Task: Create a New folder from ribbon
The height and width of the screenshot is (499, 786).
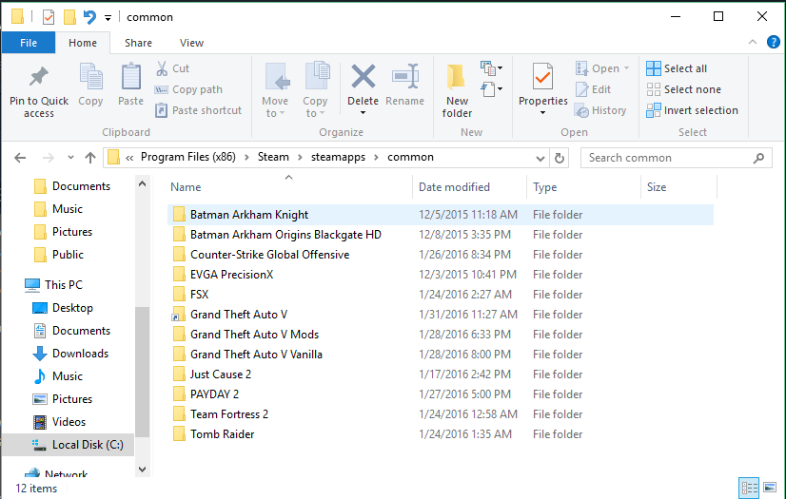Action: point(457,90)
